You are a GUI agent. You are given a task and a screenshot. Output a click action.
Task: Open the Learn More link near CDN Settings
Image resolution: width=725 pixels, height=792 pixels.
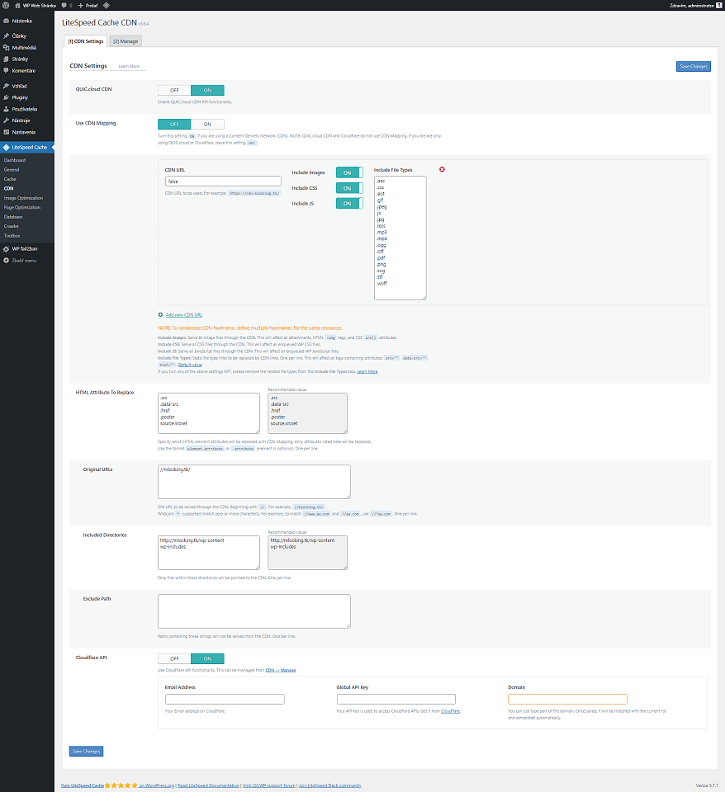pos(129,66)
